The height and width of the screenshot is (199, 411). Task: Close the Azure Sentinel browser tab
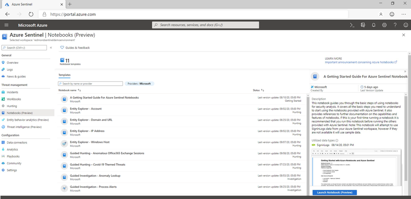pyautogui.click(x=61, y=4)
